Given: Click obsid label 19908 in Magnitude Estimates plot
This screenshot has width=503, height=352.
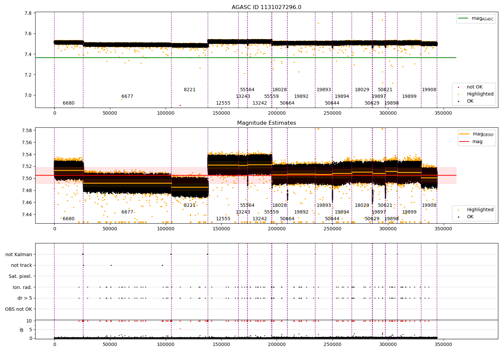Looking at the screenshot, I should pyautogui.click(x=429, y=206).
